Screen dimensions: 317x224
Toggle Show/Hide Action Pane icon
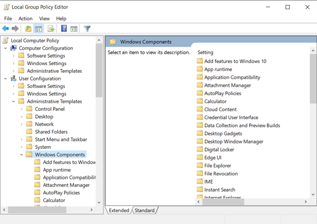click(x=74, y=29)
